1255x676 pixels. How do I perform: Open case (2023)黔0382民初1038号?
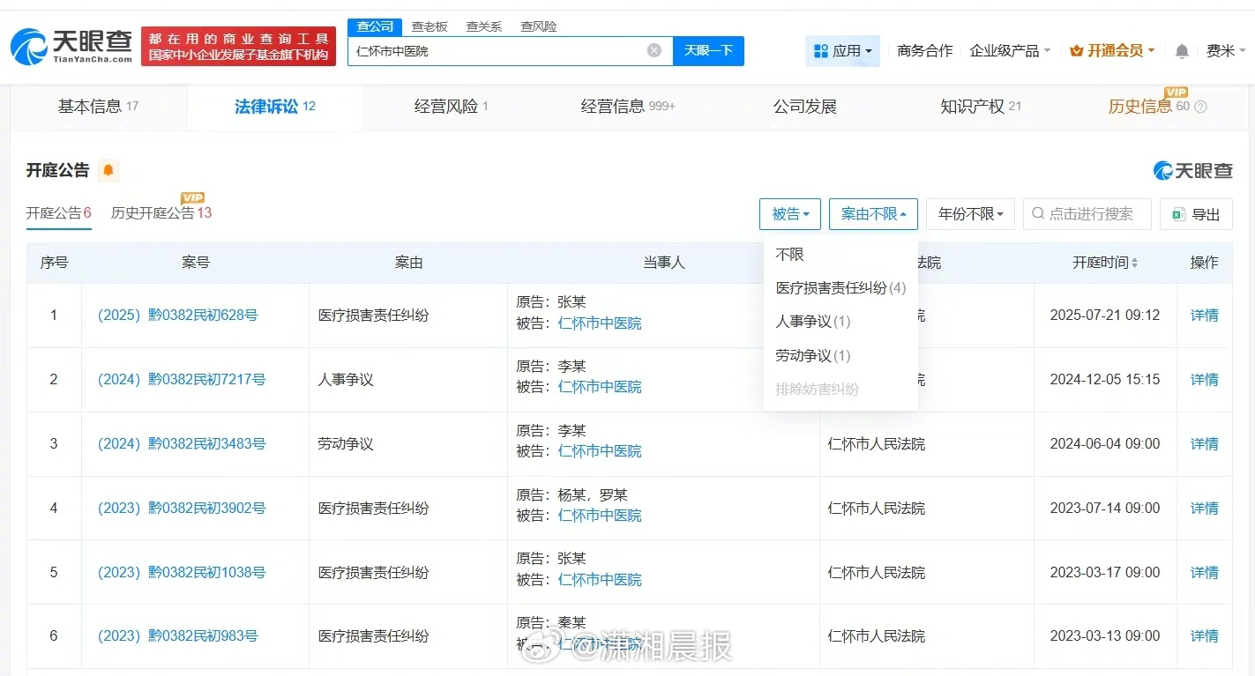click(181, 573)
